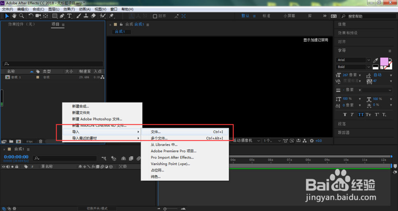Toggle the Faux Italic T button
The image size is (398, 211).
[x=352, y=114]
